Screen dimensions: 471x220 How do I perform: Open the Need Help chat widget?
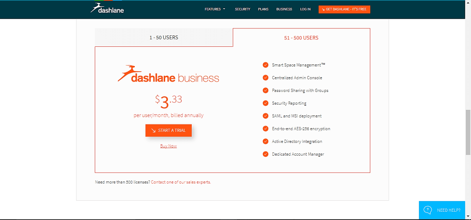coord(442,210)
